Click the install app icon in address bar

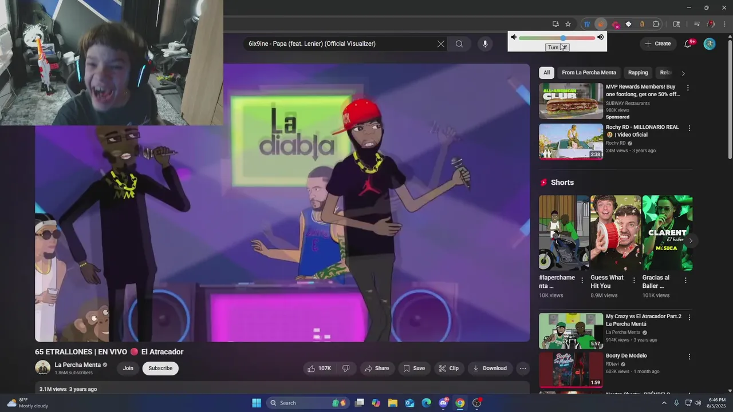[x=555, y=24]
